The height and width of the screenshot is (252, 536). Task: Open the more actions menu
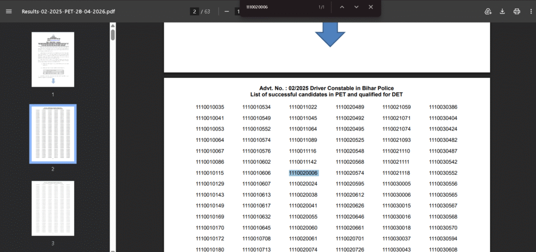coord(530,11)
